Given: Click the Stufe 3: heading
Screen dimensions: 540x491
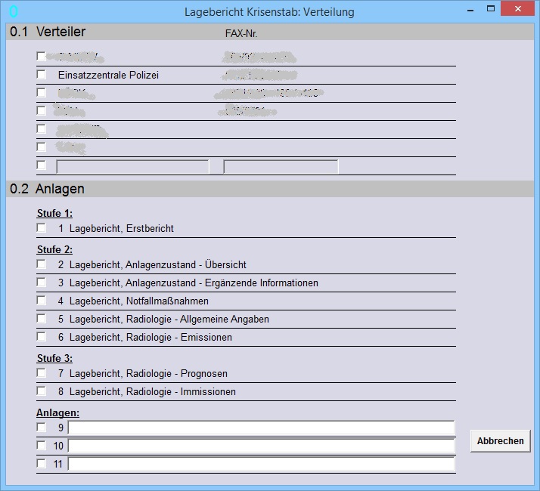Looking at the screenshot, I should tap(54, 358).
